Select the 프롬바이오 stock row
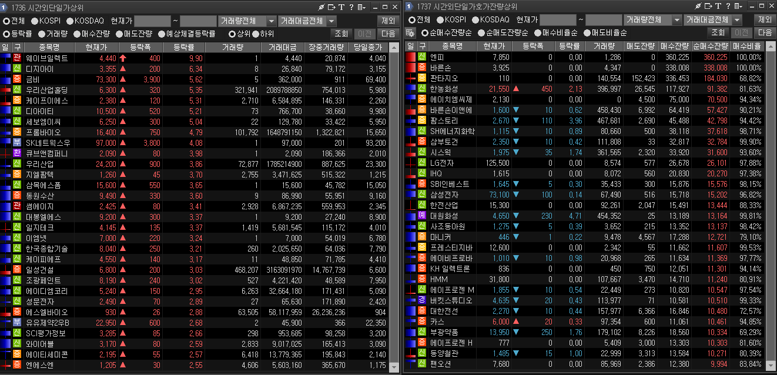The image size is (777, 375). pos(195,132)
